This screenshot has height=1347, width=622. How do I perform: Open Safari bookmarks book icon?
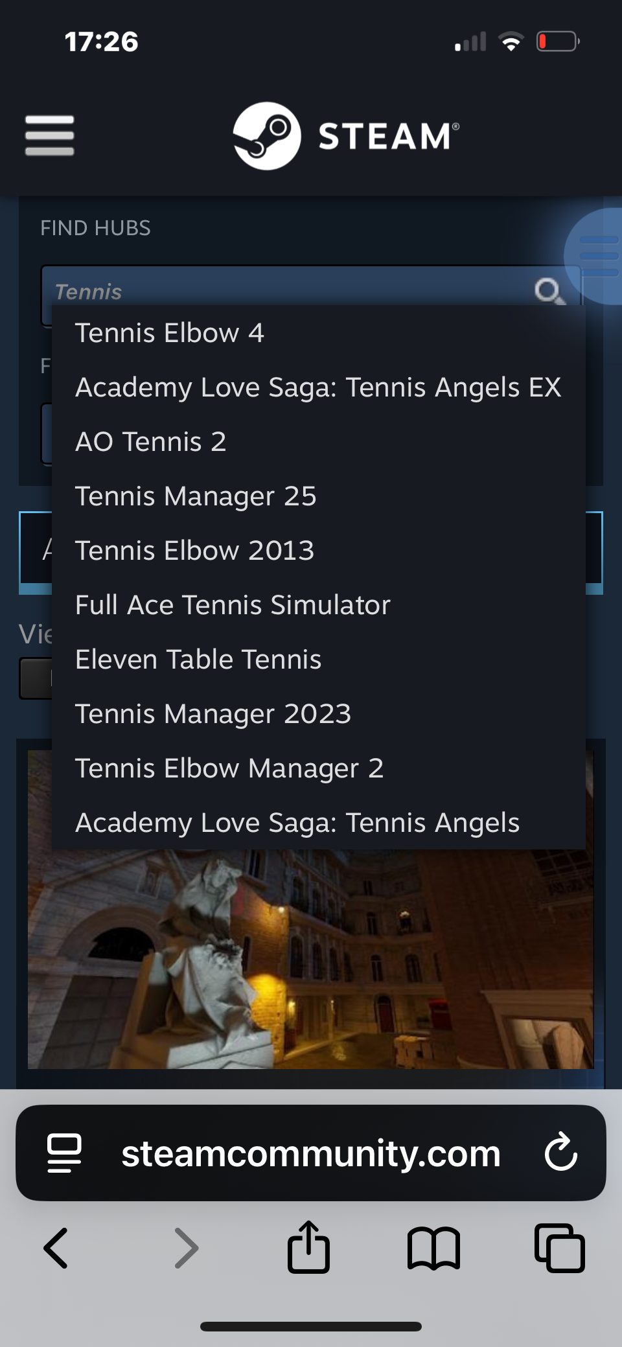coord(433,1248)
